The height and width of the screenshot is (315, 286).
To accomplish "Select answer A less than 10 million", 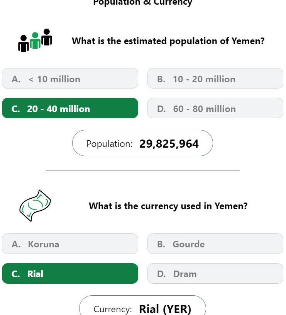I will (70, 78).
